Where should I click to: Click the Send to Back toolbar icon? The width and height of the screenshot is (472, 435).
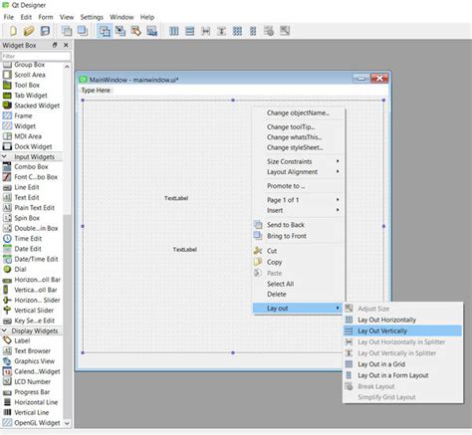point(67,31)
